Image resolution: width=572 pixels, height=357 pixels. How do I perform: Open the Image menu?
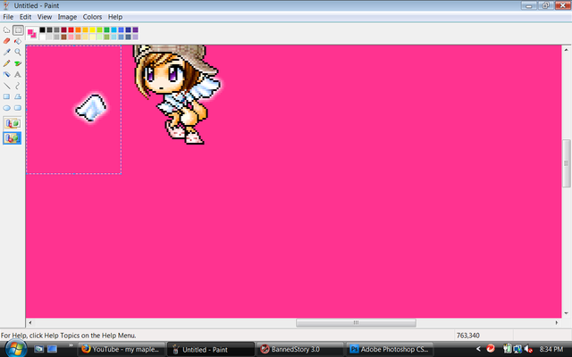(67, 17)
